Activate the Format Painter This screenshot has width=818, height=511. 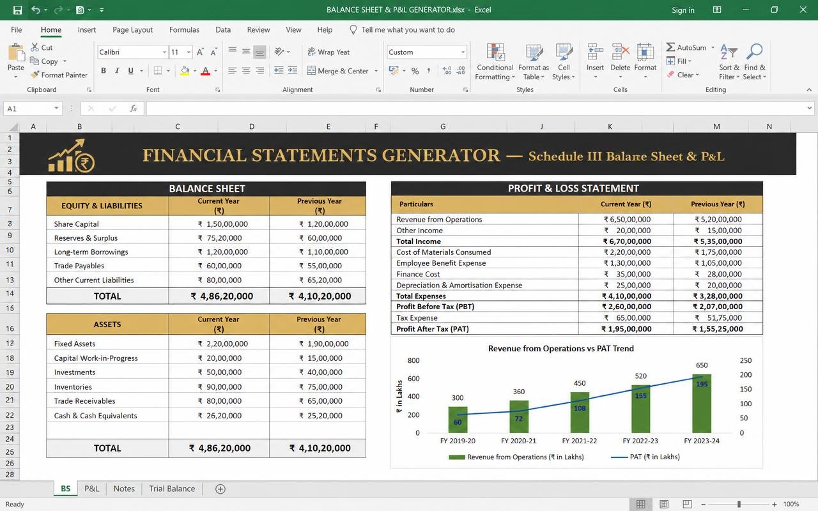click(x=59, y=75)
